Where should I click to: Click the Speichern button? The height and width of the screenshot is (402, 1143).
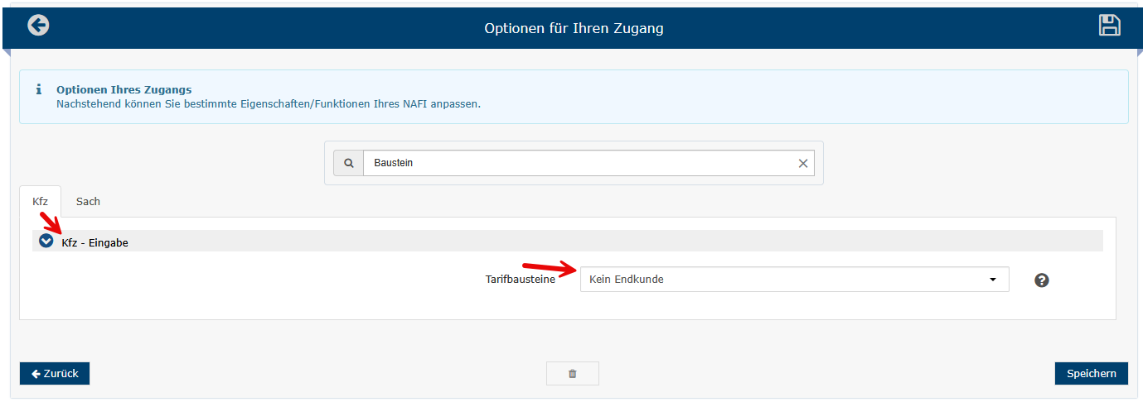click(x=1092, y=374)
